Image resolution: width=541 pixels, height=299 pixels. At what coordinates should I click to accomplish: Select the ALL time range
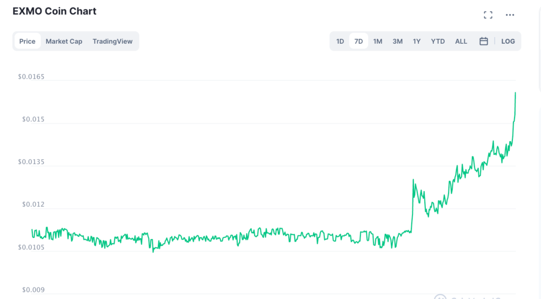(461, 41)
